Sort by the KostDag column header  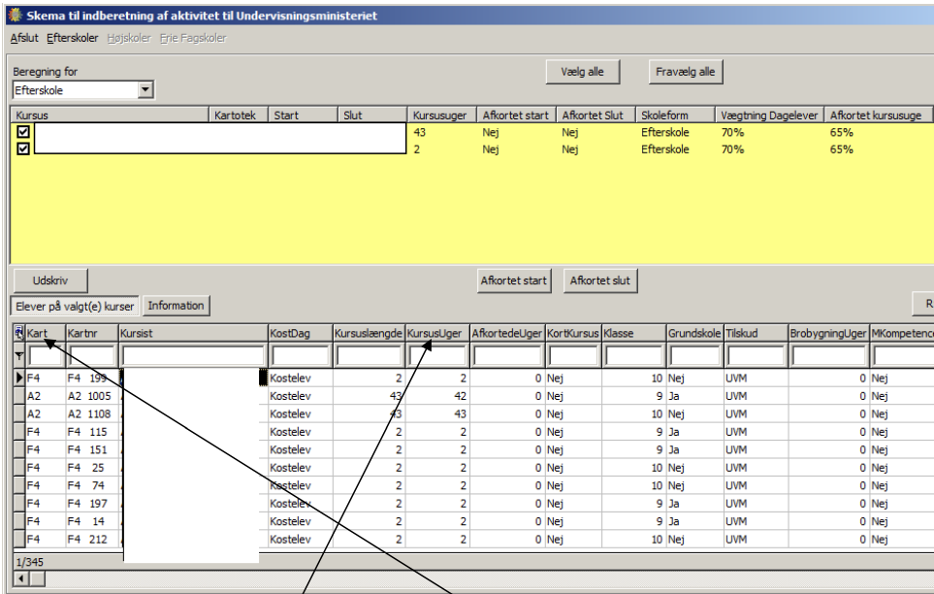click(300, 333)
